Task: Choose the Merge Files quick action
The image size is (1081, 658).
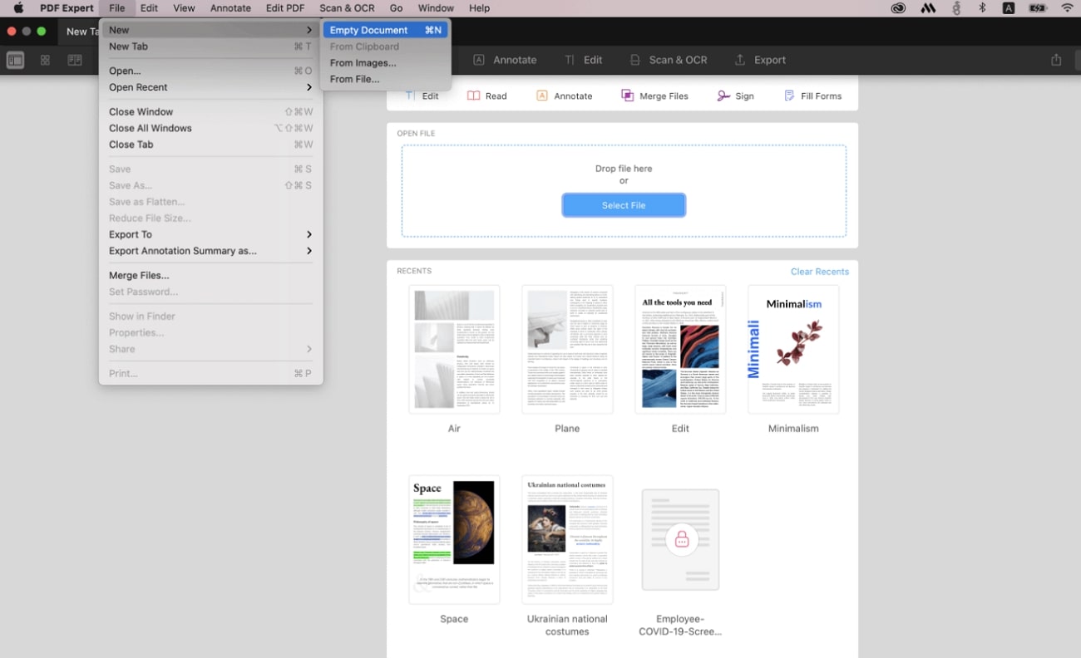Action: tap(654, 96)
